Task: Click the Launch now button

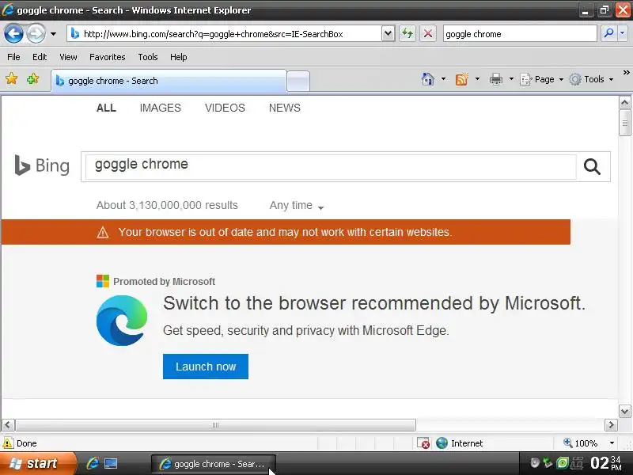Action: tap(206, 367)
